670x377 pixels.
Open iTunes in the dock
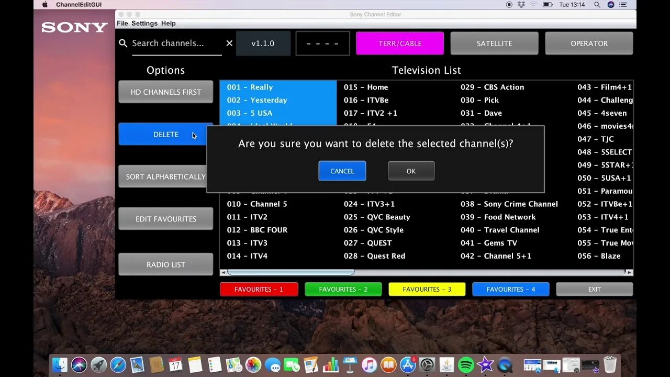point(369,365)
